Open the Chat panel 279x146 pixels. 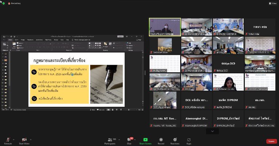coord(129,141)
